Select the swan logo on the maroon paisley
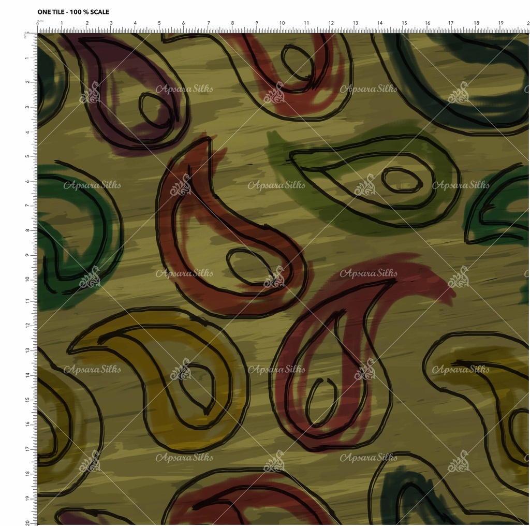The height and width of the screenshot is (526, 530). point(365,370)
